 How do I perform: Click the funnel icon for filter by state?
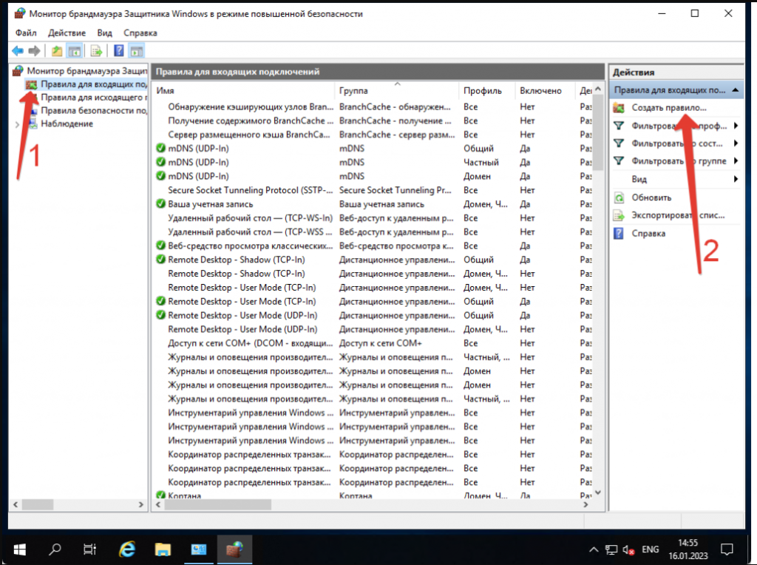tap(619, 143)
